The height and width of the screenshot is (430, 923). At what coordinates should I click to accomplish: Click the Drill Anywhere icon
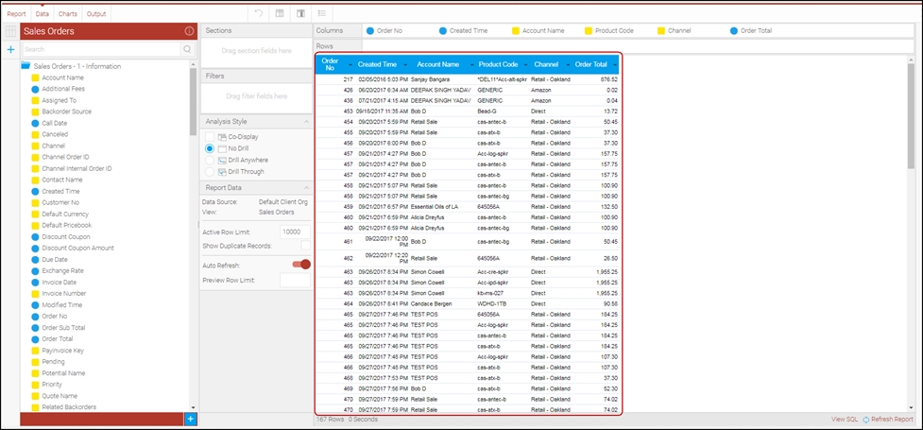click(x=222, y=161)
